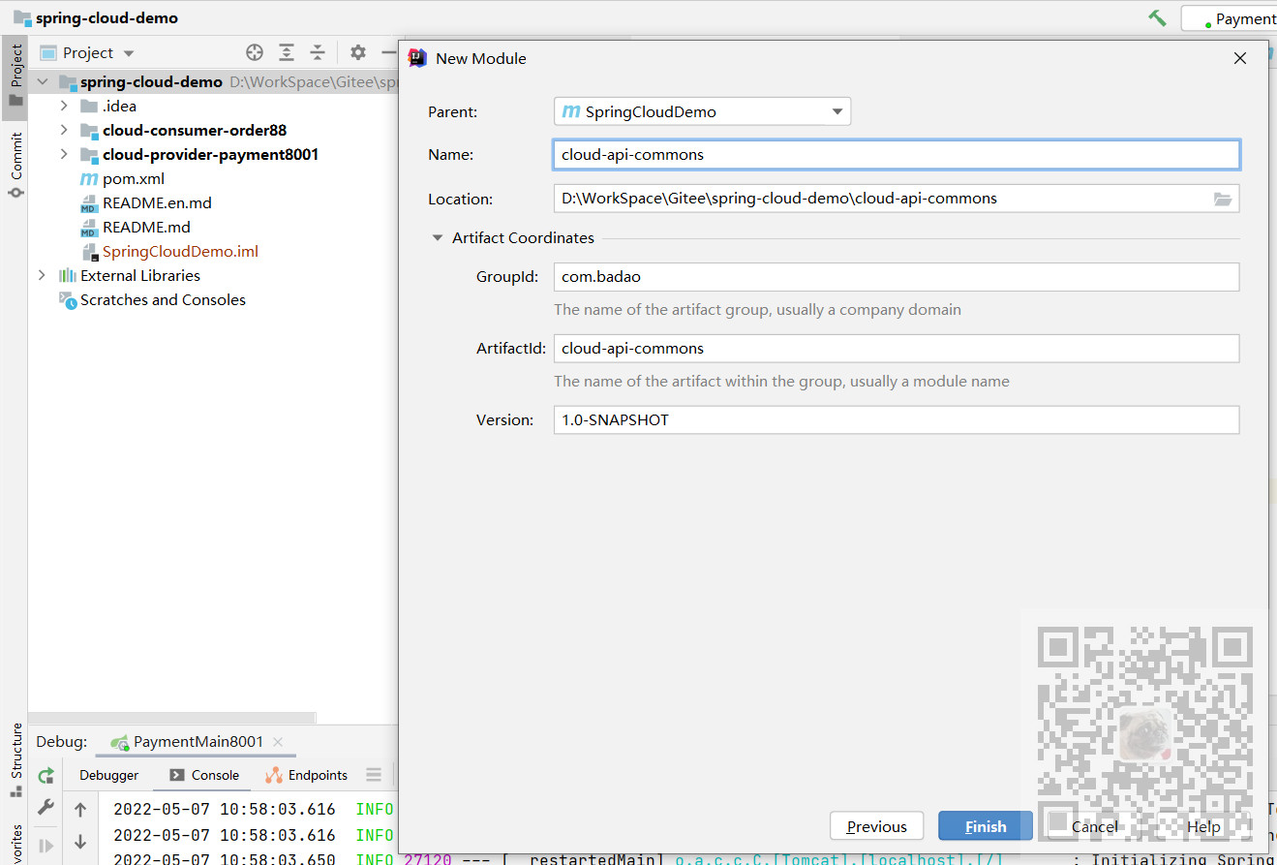Open the Project tool window side tab
Image resolution: width=1277 pixels, height=865 pixels.
(x=15, y=76)
